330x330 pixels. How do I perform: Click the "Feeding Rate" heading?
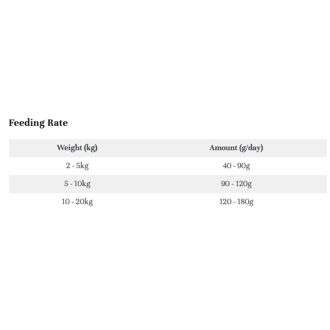click(x=38, y=123)
